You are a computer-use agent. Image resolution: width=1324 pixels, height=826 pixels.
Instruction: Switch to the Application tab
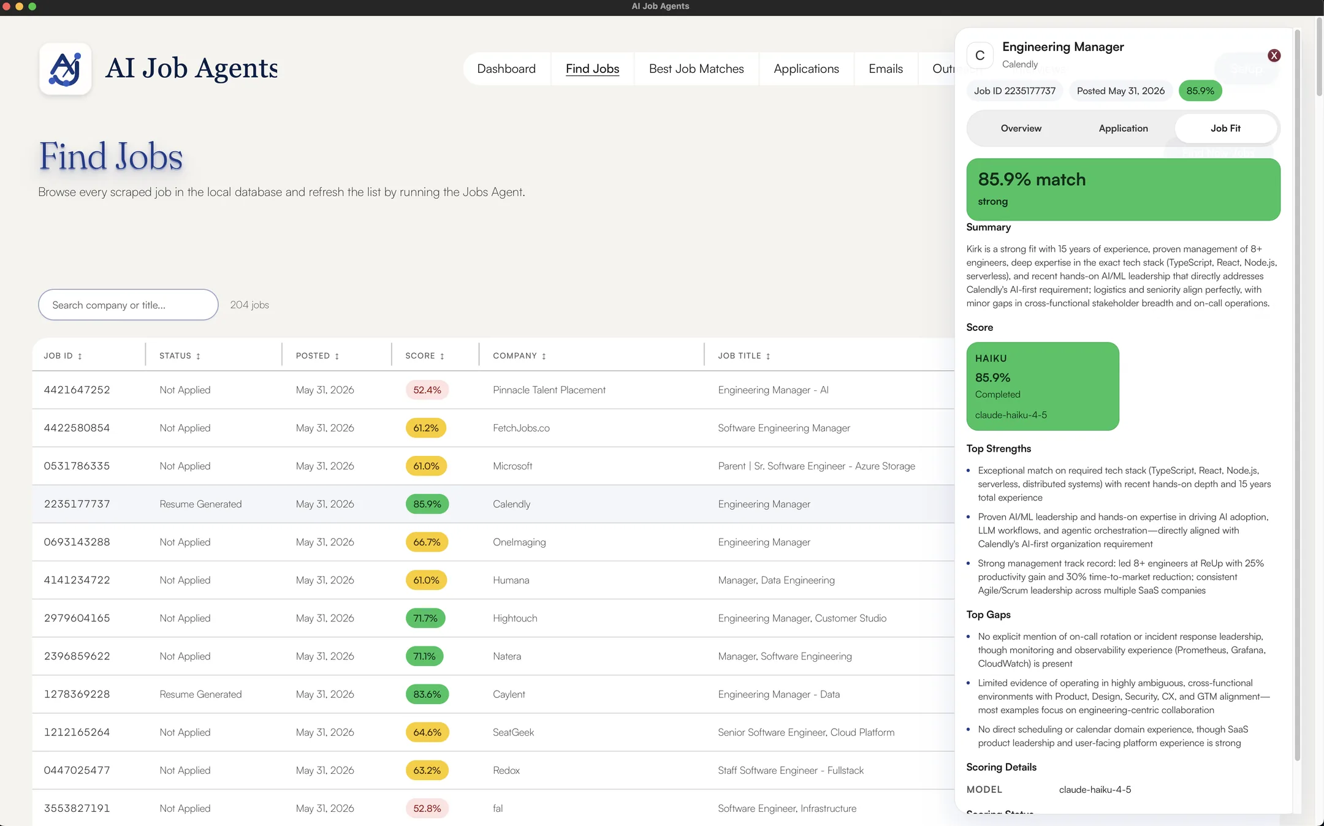pos(1123,128)
